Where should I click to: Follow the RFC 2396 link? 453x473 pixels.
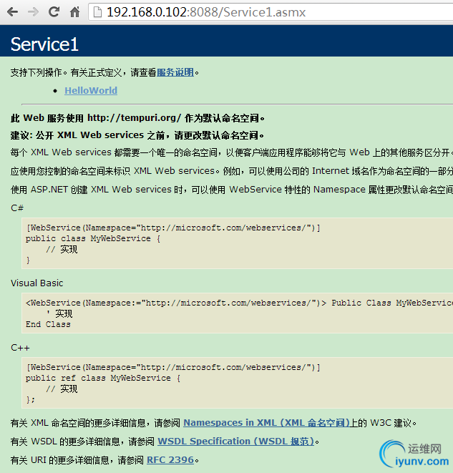[170, 459]
